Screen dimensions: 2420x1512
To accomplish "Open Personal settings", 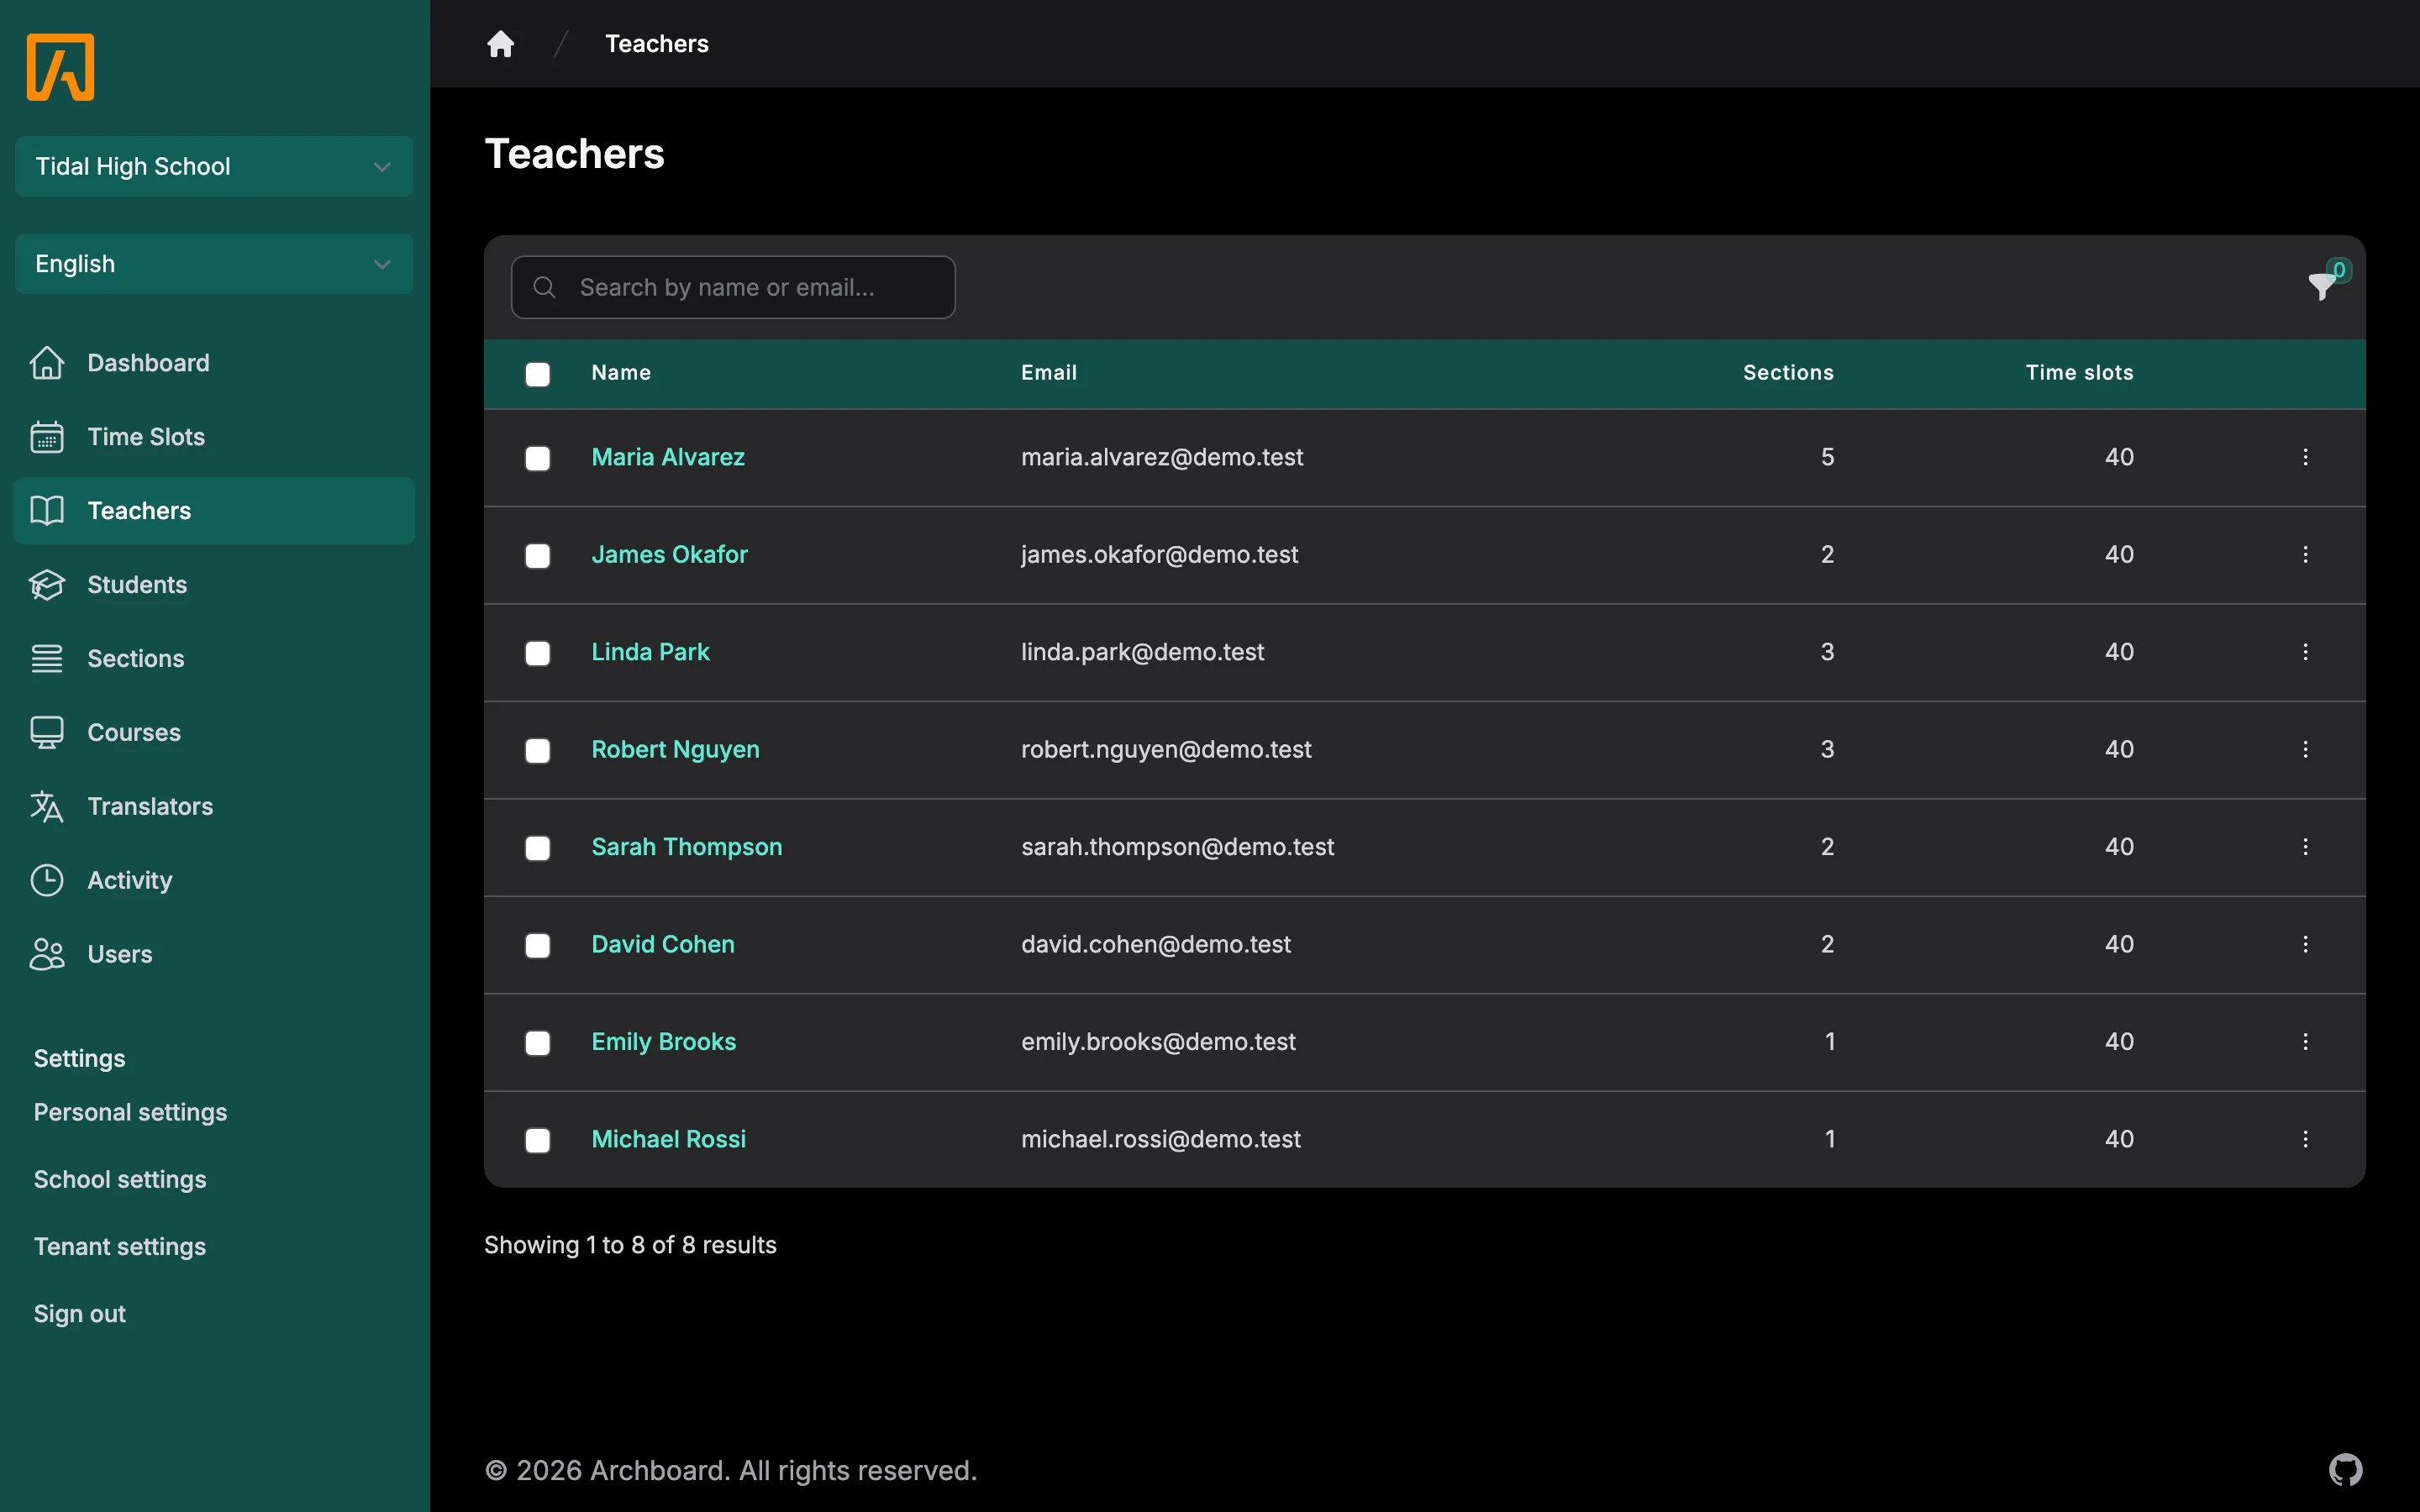I will [130, 1112].
